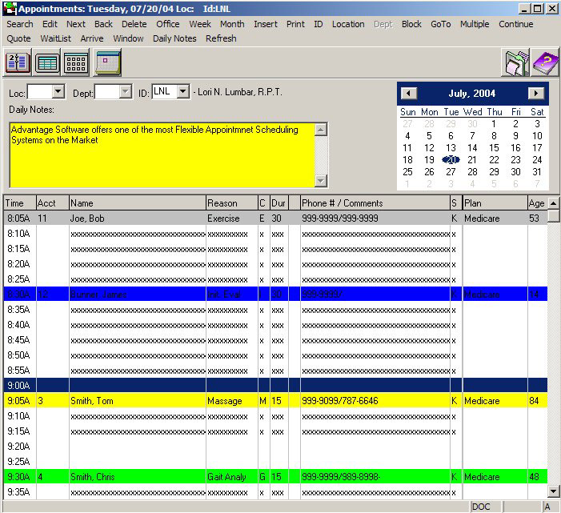
Task: Select July 21 in the calendar
Action: pos(472,160)
